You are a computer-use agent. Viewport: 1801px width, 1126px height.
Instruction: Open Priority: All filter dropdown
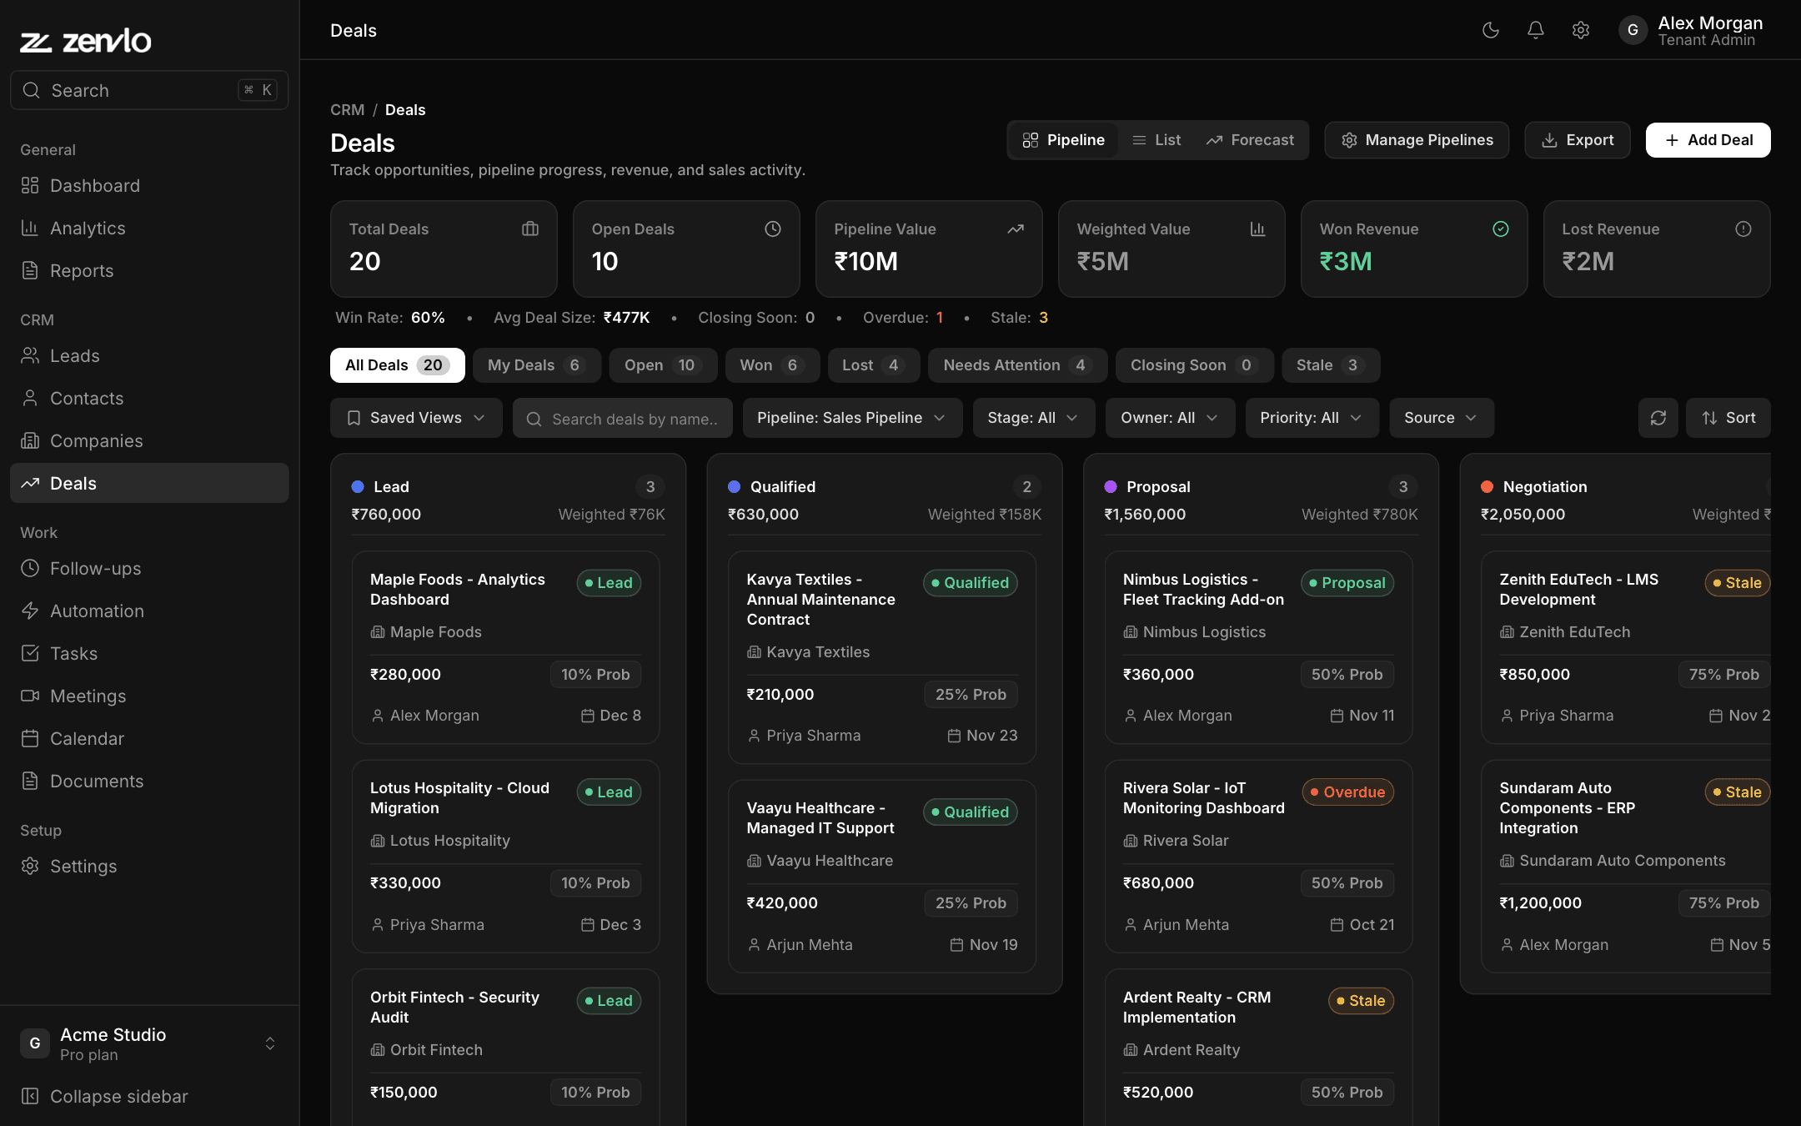click(1312, 418)
